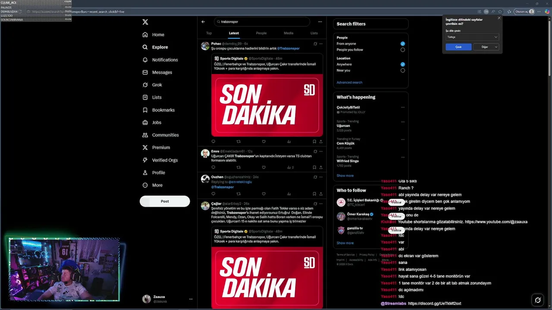Like Emre's tweet about Uğurcan ÇAKIR
The width and height of the screenshot is (552, 310).
pyautogui.click(x=263, y=167)
